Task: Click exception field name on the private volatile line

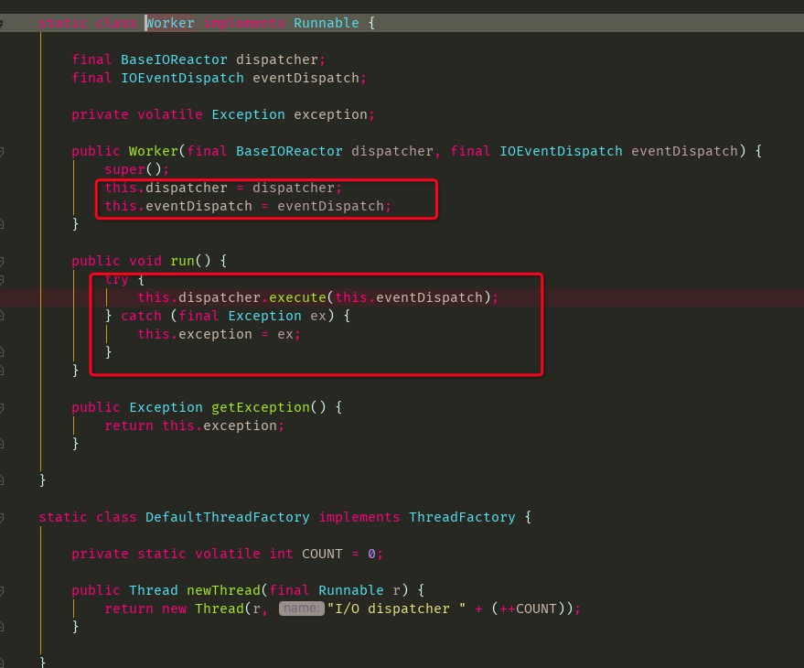Action: click(x=330, y=114)
